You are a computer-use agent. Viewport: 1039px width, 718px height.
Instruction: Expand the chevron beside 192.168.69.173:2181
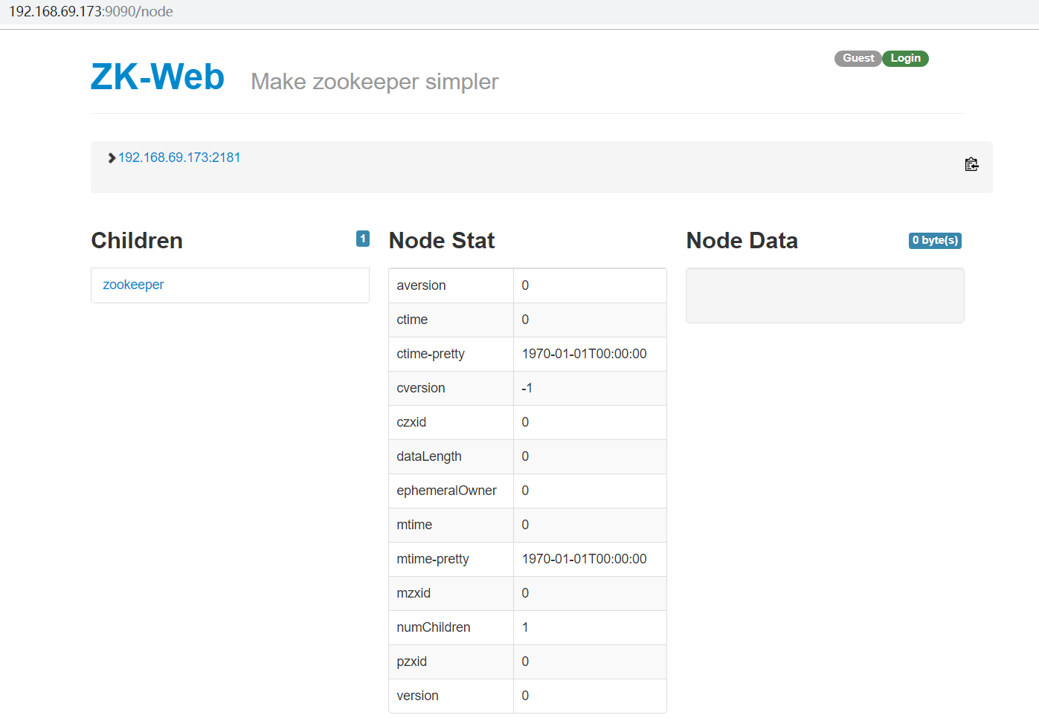point(112,158)
